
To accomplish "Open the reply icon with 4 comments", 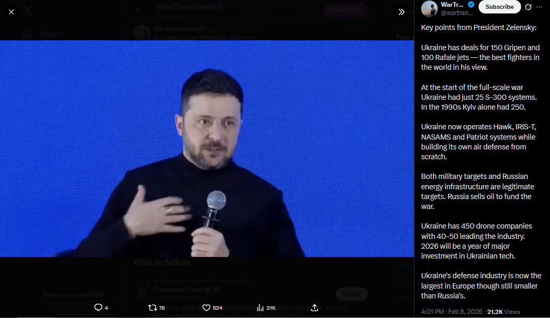I will [x=101, y=308].
